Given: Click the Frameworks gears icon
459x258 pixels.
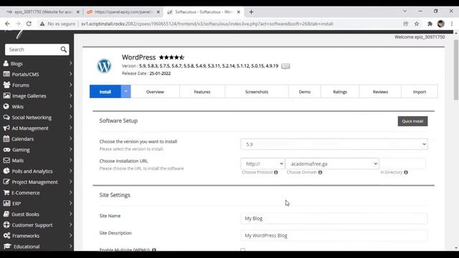Looking at the screenshot, I should (x=6, y=236).
